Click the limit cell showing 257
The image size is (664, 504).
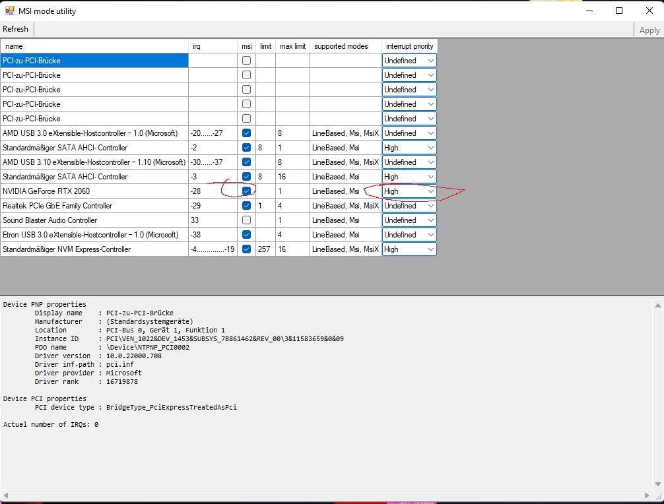click(x=265, y=249)
